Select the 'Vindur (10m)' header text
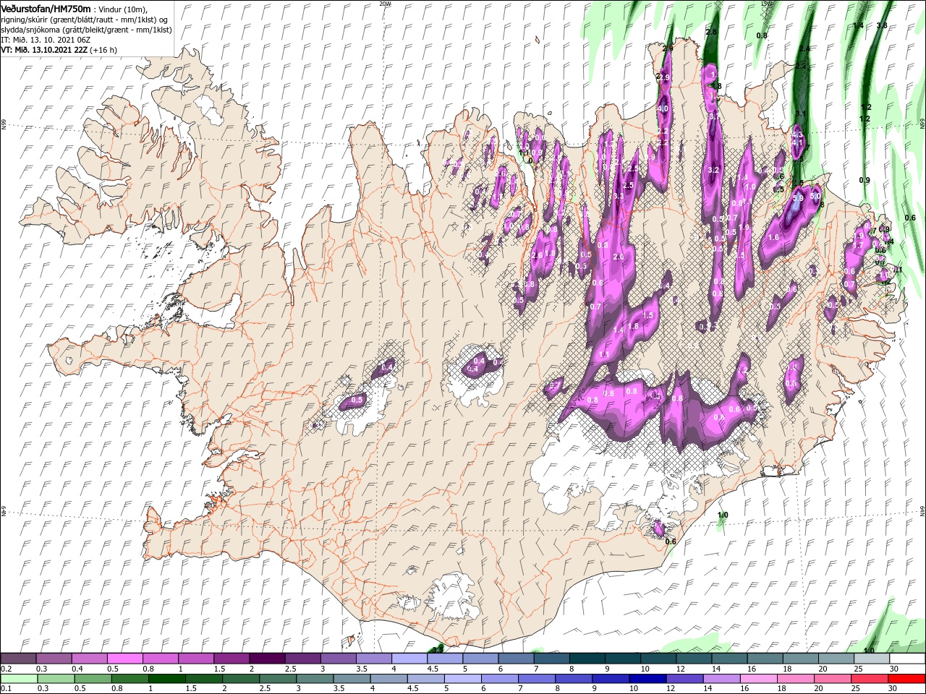Screen dimensions: 926x694 [122, 9]
